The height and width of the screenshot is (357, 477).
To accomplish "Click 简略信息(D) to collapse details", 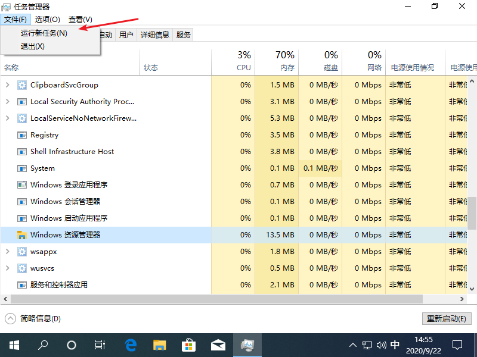I will [35, 317].
